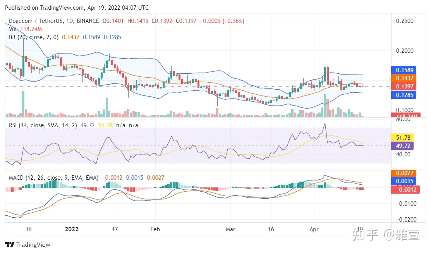Screen dimensions: 431x253
Task: Click the 2022 label on the time axis
Action: coord(72,229)
